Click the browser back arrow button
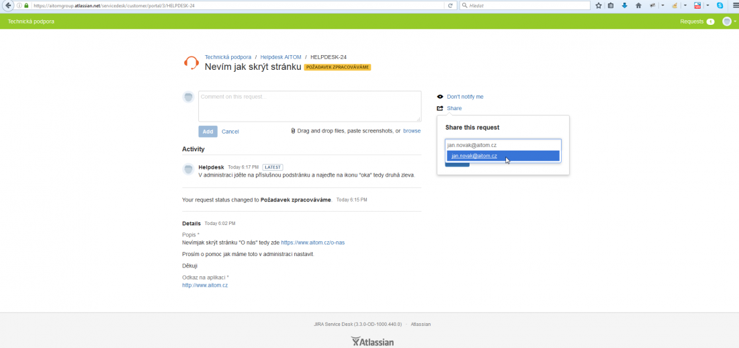Image resolution: width=739 pixels, height=348 pixels. click(x=8, y=5)
